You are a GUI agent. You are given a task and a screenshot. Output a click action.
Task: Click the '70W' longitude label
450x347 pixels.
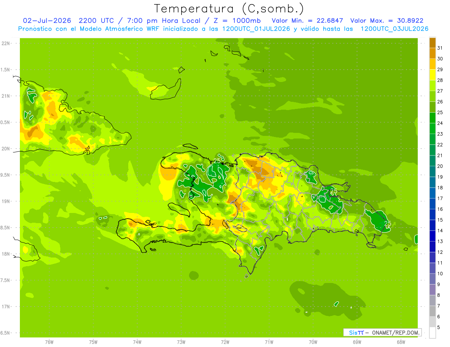click(x=313, y=342)
